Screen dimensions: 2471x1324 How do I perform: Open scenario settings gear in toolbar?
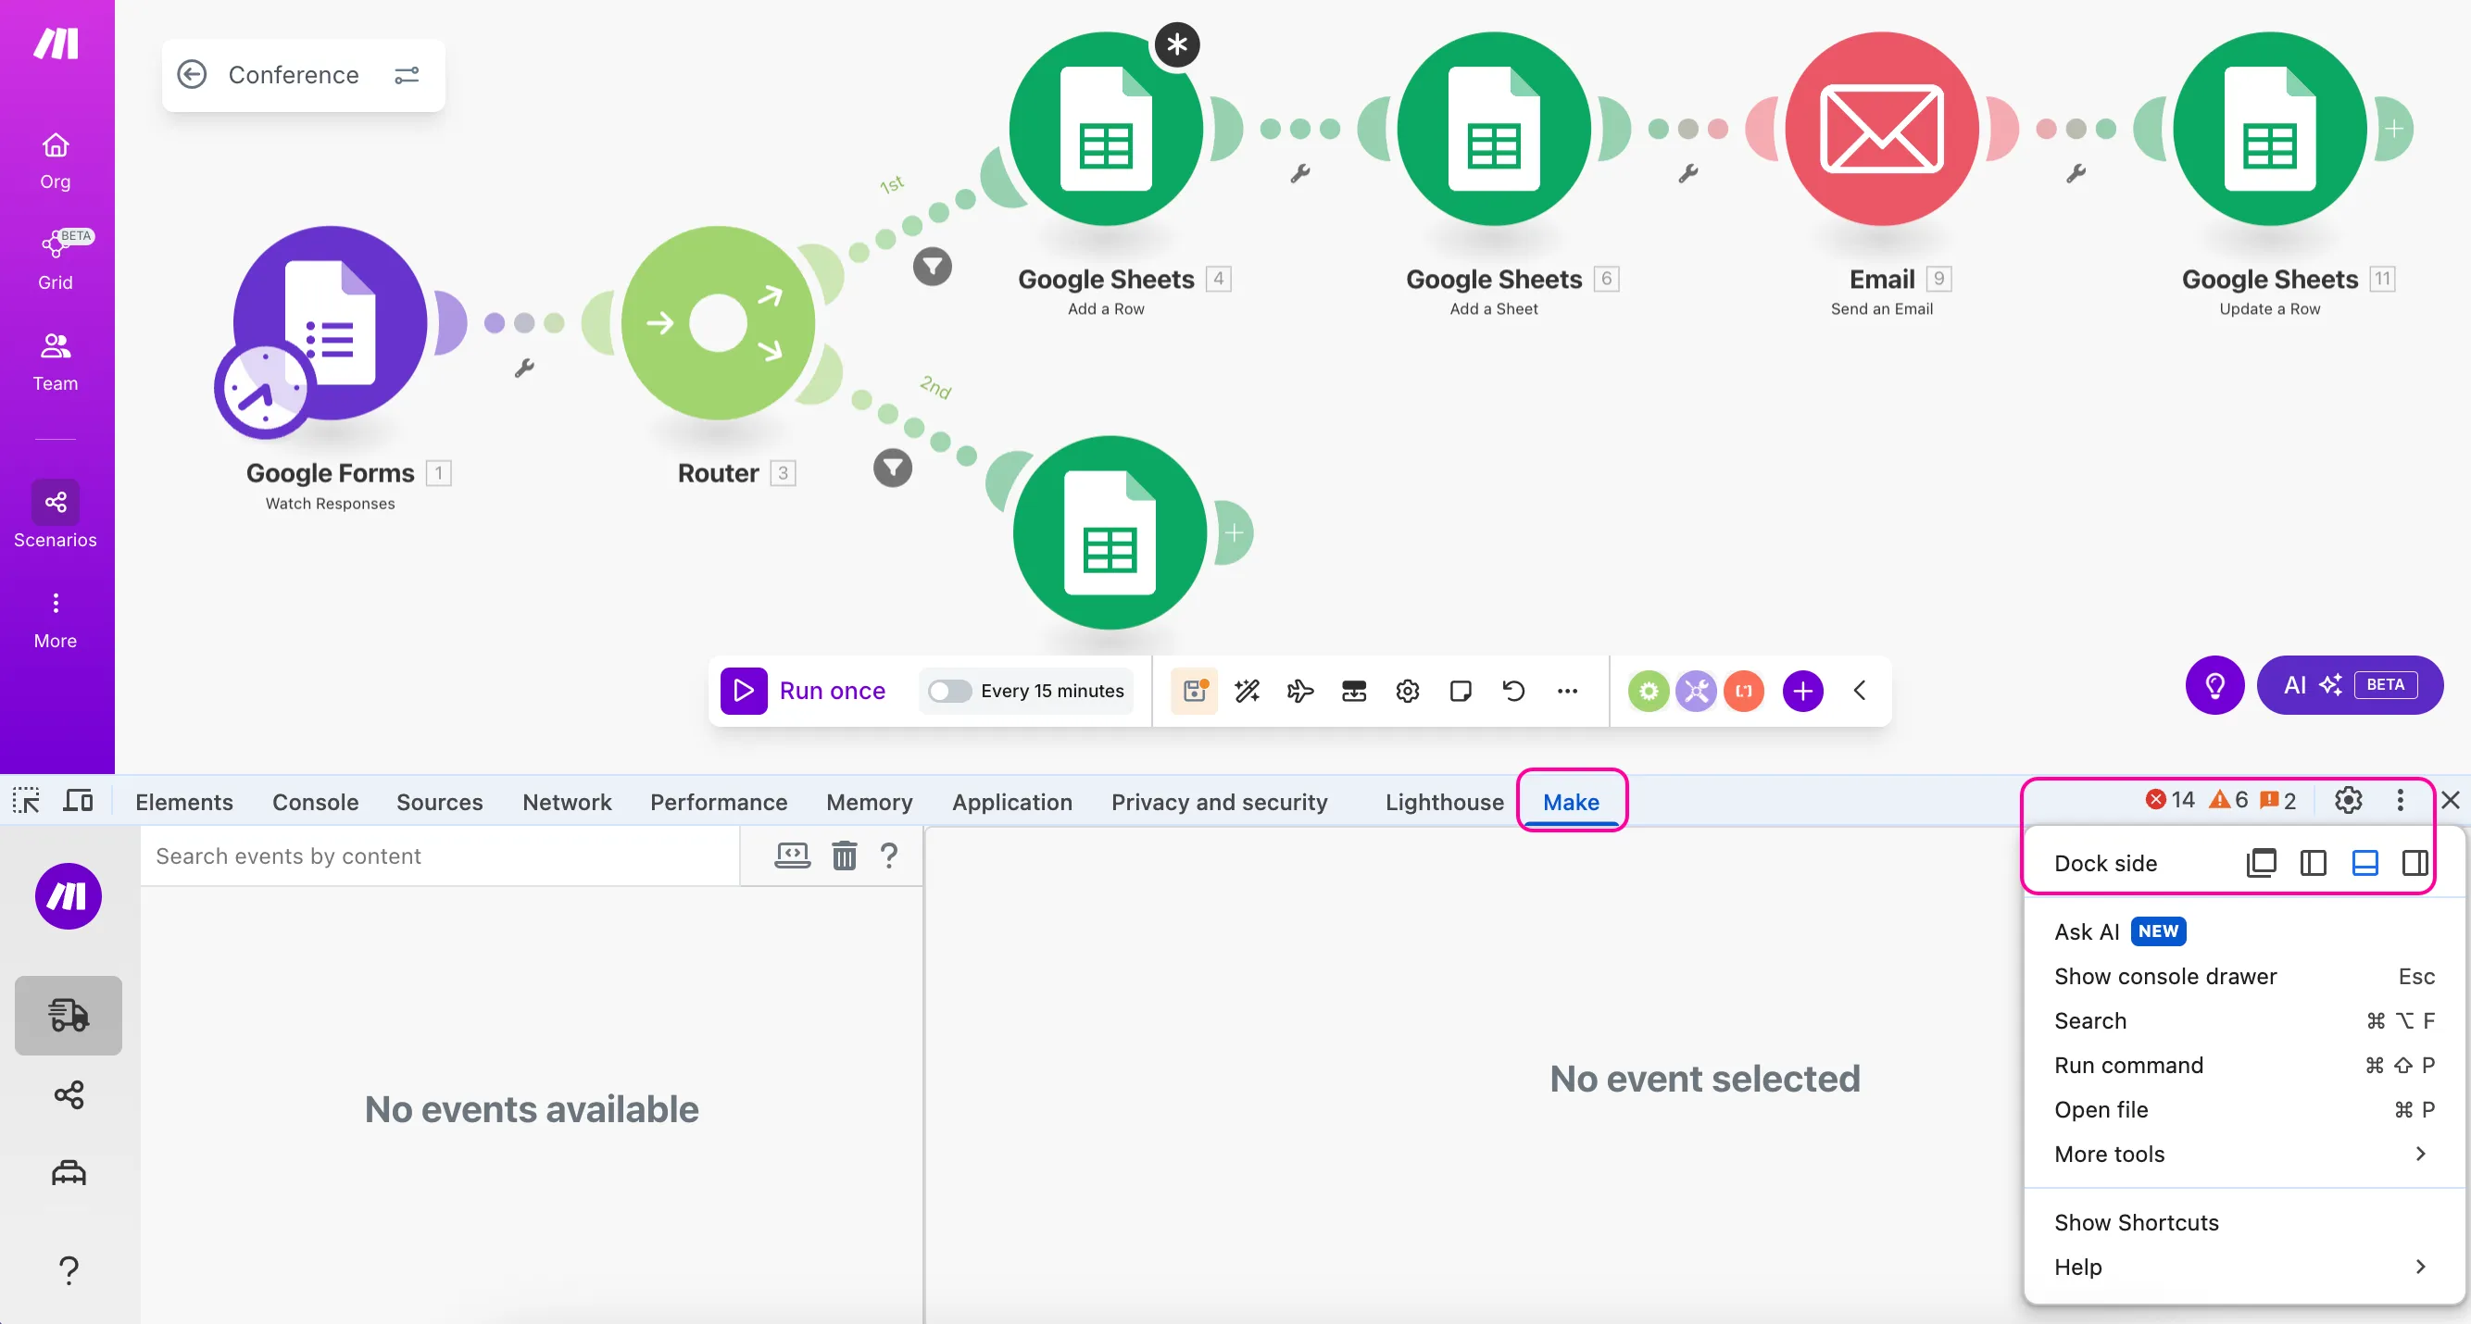pyautogui.click(x=1407, y=691)
